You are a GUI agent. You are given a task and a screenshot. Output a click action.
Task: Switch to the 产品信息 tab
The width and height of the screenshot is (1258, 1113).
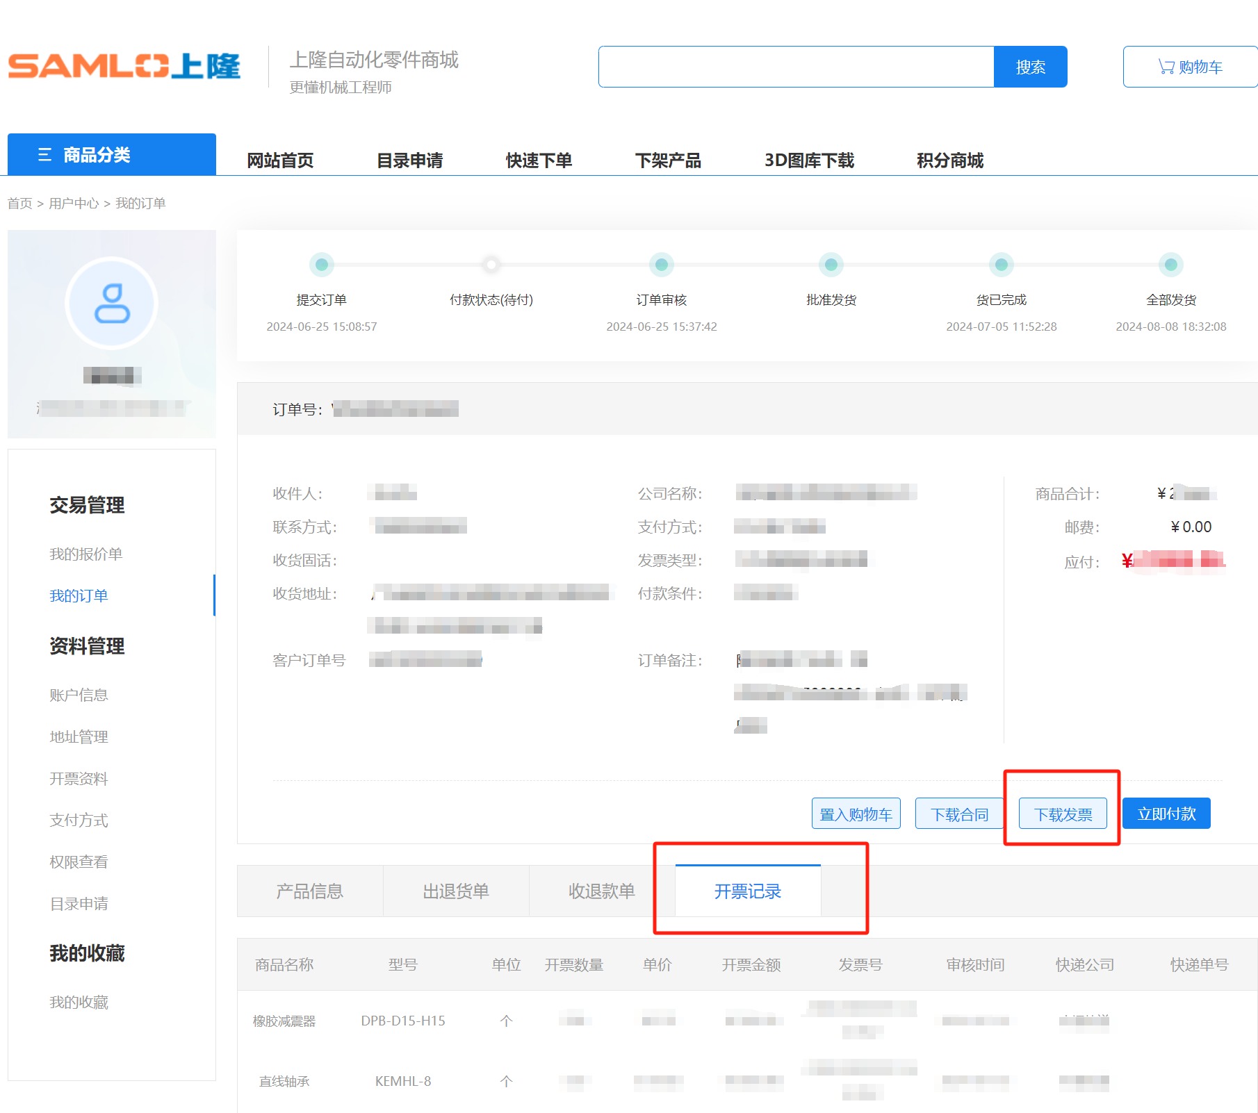(310, 891)
